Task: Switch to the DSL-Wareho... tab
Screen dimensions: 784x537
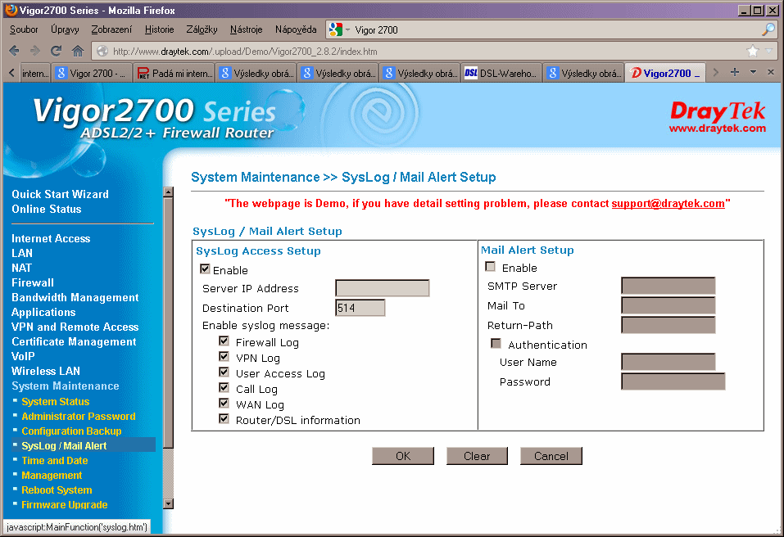Action: [x=501, y=73]
